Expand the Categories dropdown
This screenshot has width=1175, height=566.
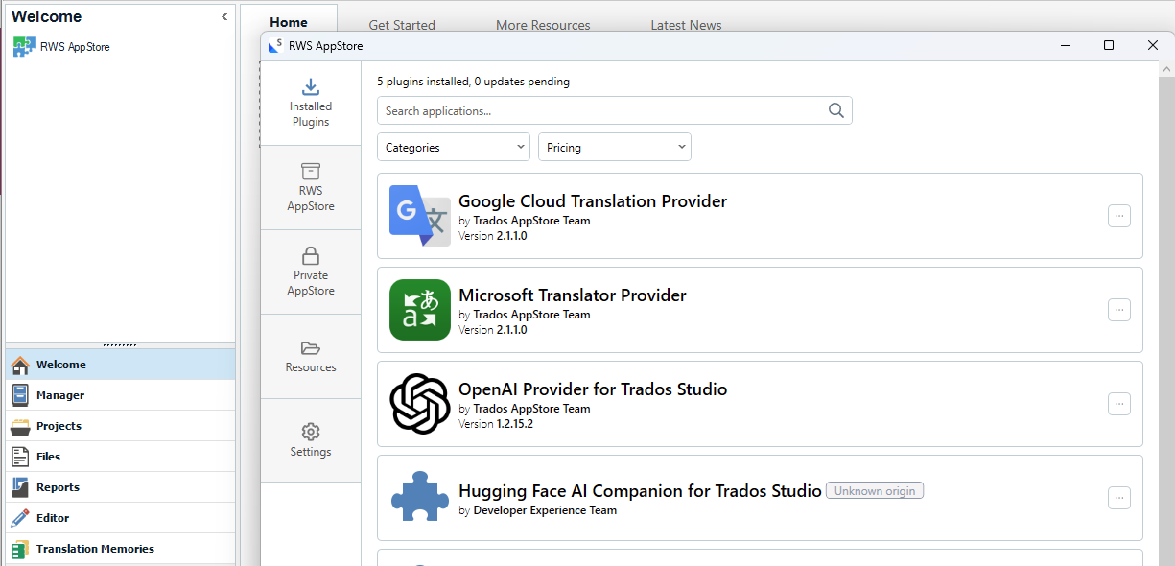[455, 147]
